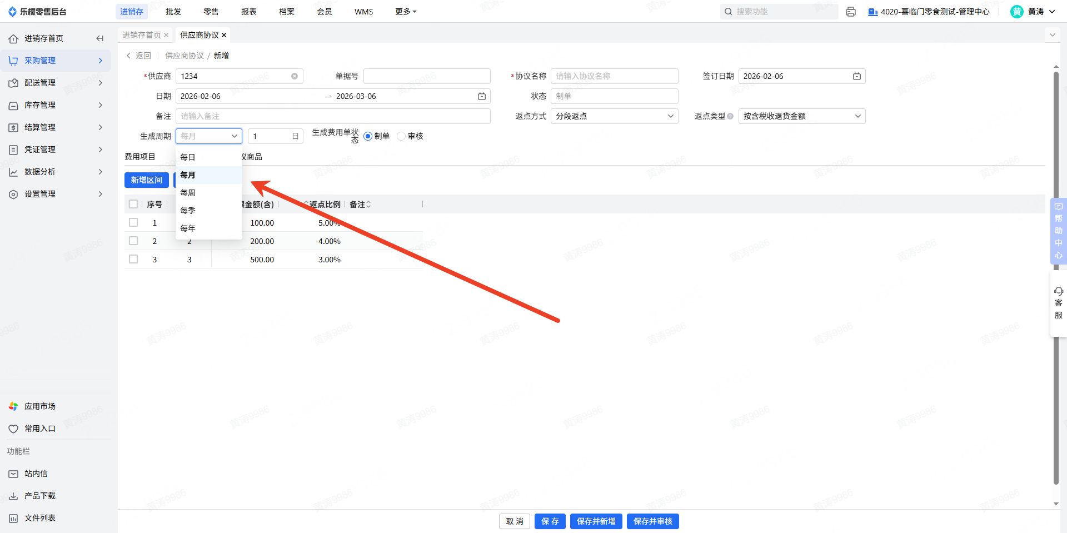The image size is (1067, 533).
Task: Open the 生成周期 dropdown
Action: pos(209,136)
